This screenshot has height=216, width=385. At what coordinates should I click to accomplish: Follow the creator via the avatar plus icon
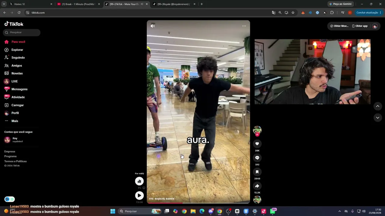click(x=257, y=134)
